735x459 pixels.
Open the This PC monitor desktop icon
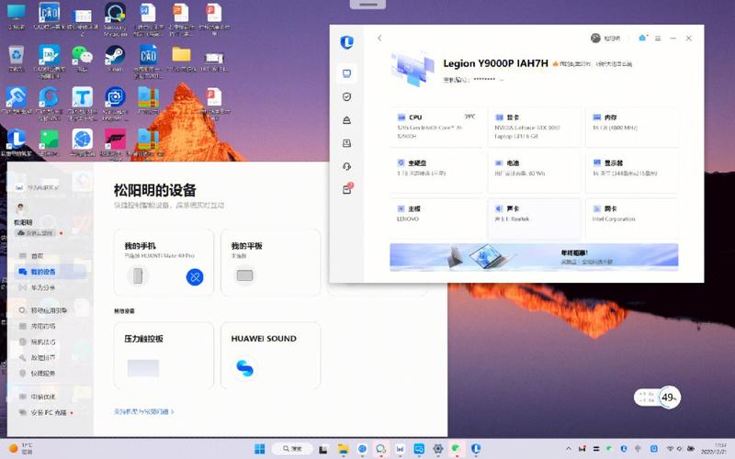[x=17, y=17]
